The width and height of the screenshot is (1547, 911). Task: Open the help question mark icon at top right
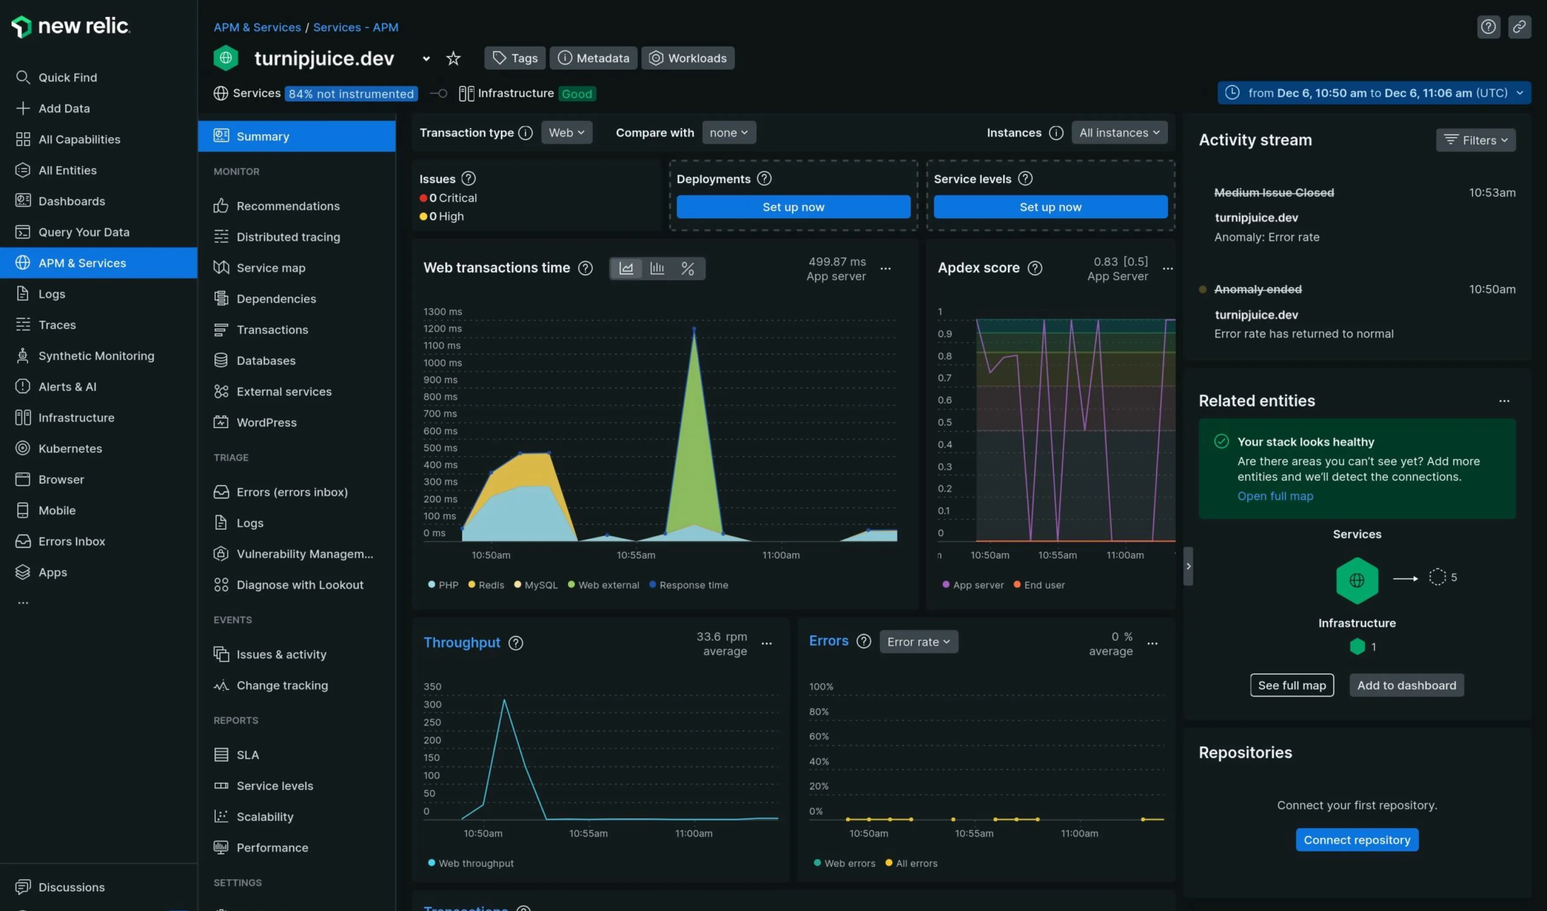click(1488, 26)
